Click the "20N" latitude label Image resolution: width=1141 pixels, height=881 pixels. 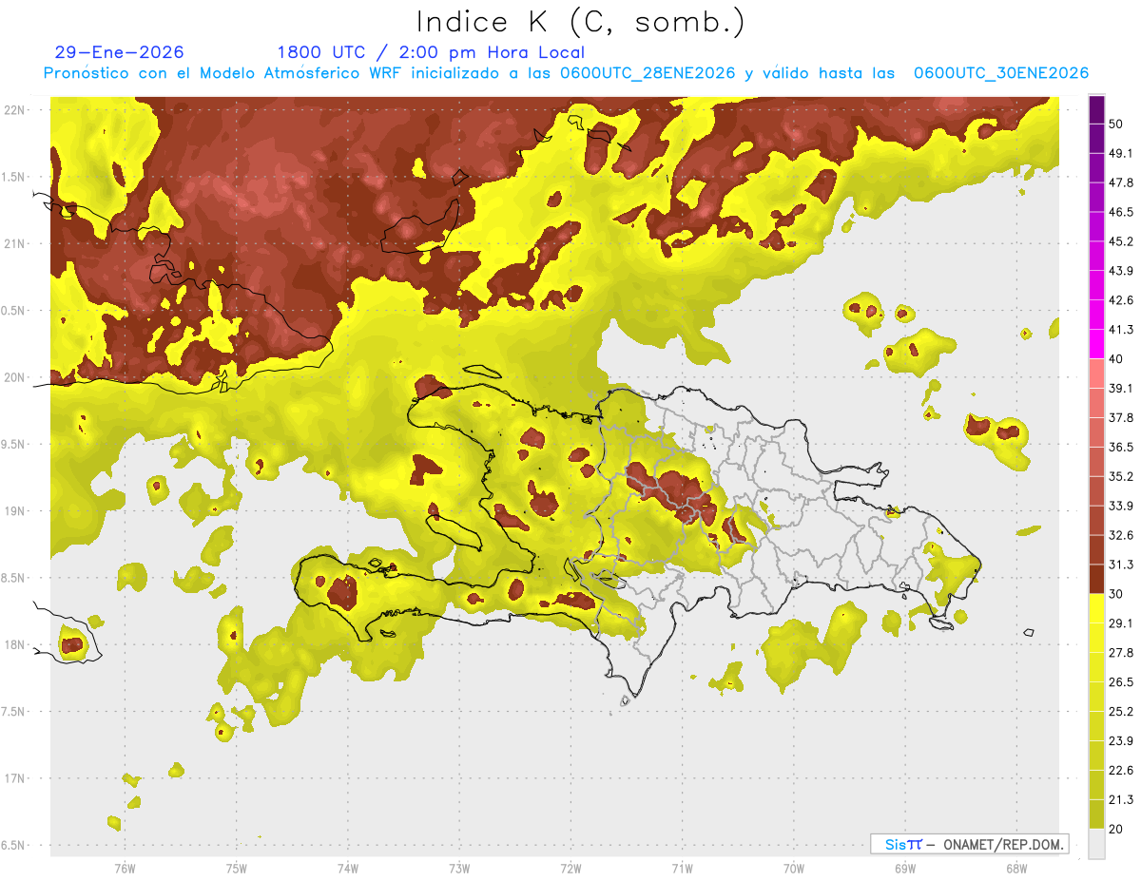pos(14,377)
